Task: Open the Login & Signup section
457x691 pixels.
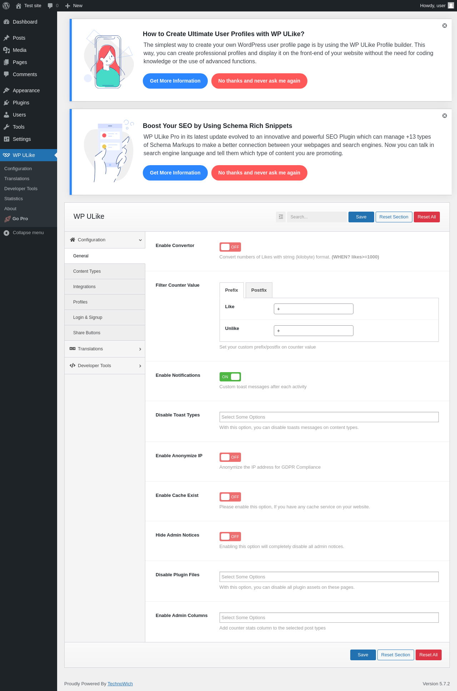Action: click(105, 317)
